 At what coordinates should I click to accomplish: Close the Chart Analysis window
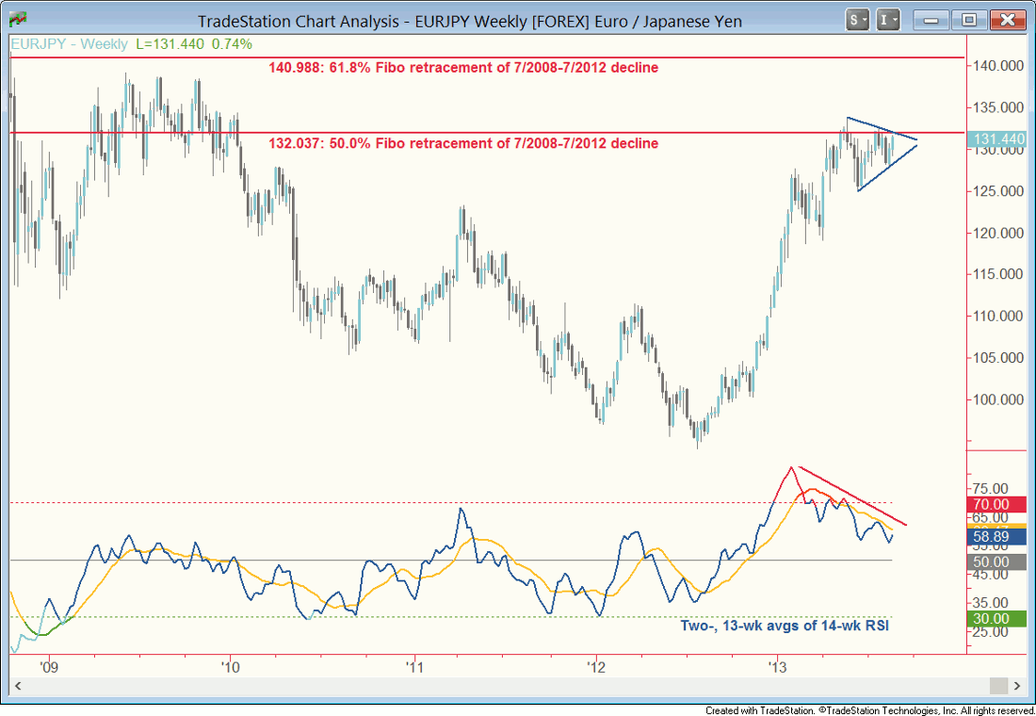1007,20
